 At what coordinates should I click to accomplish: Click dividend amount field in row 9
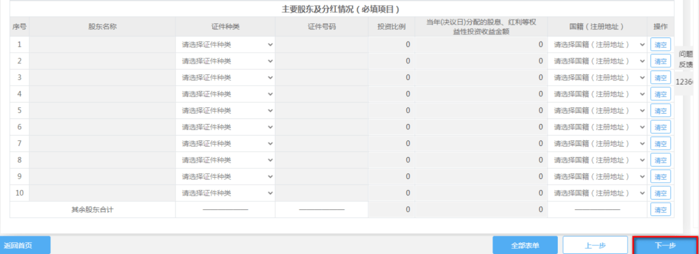pos(481,176)
